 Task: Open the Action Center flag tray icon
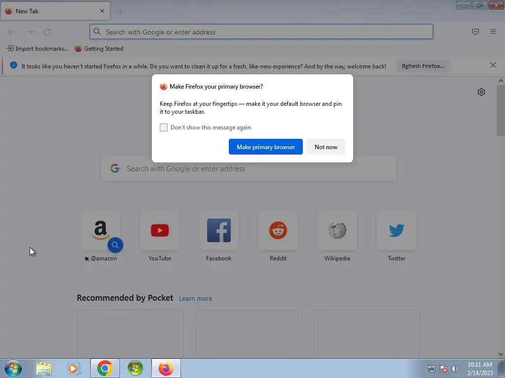[x=443, y=369]
